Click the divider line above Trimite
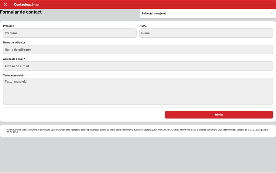The image size is (276, 173). [138, 108]
